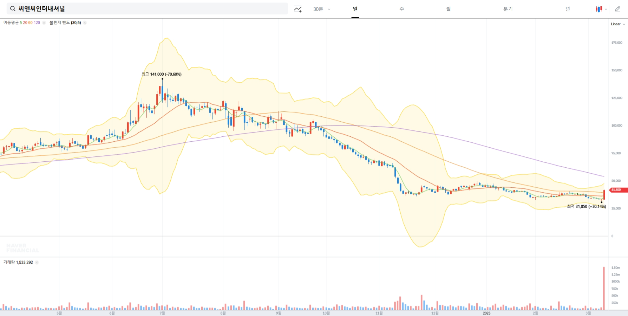The height and width of the screenshot is (316, 628).
Task: Switch to the 분기 quarterly tab
Action: pyautogui.click(x=508, y=9)
